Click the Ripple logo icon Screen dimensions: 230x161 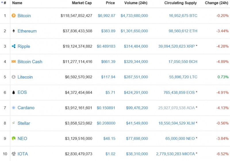14,46
